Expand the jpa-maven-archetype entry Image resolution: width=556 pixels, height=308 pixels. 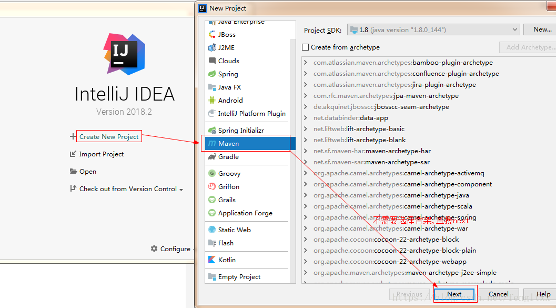306,95
